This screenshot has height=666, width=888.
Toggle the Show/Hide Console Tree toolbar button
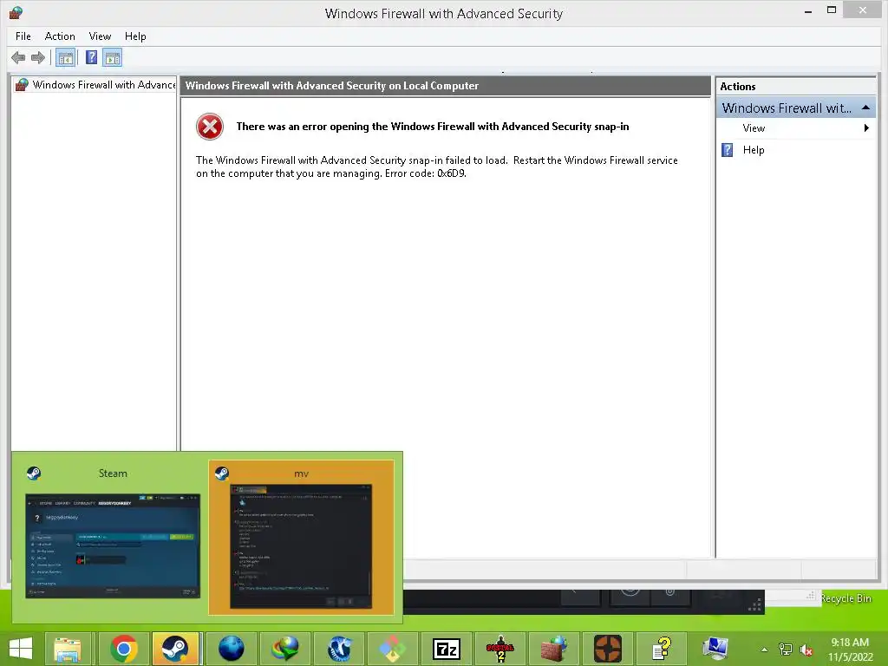point(66,58)
